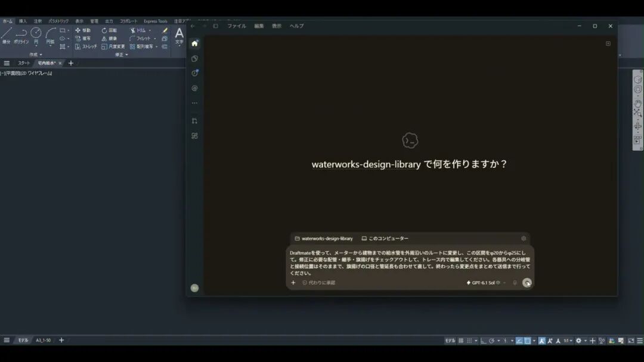This screenshot has height=362, width=644.
Task: Open the Trim dropdown arrow
Action: [150, 30]
